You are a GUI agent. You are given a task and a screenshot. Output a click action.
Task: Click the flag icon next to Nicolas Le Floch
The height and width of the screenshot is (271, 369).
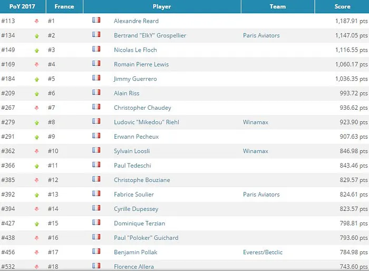click(x=96, y=49)
